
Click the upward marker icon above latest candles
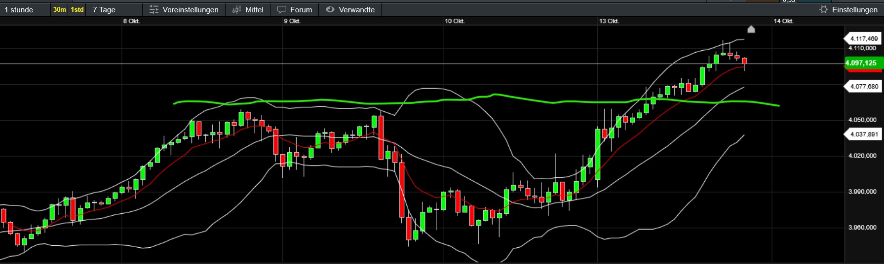pos(751,29)
